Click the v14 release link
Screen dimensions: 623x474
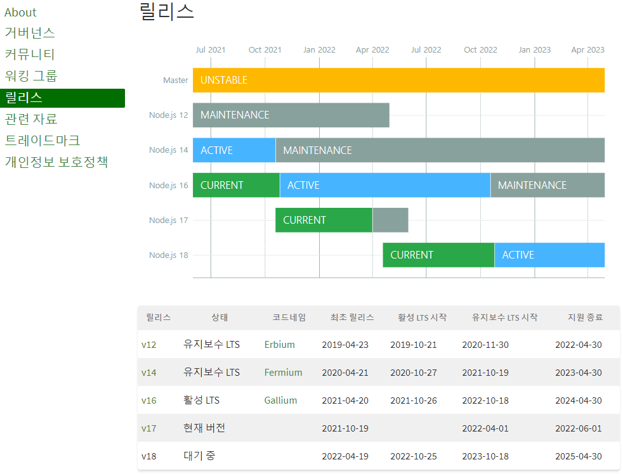tap(148, 373)
